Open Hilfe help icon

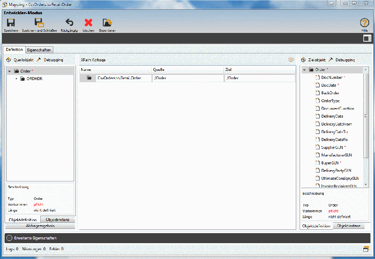tap(364, 23)
